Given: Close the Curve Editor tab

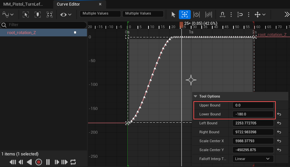Looking at the screenshot, I should (x=100, y=4).
